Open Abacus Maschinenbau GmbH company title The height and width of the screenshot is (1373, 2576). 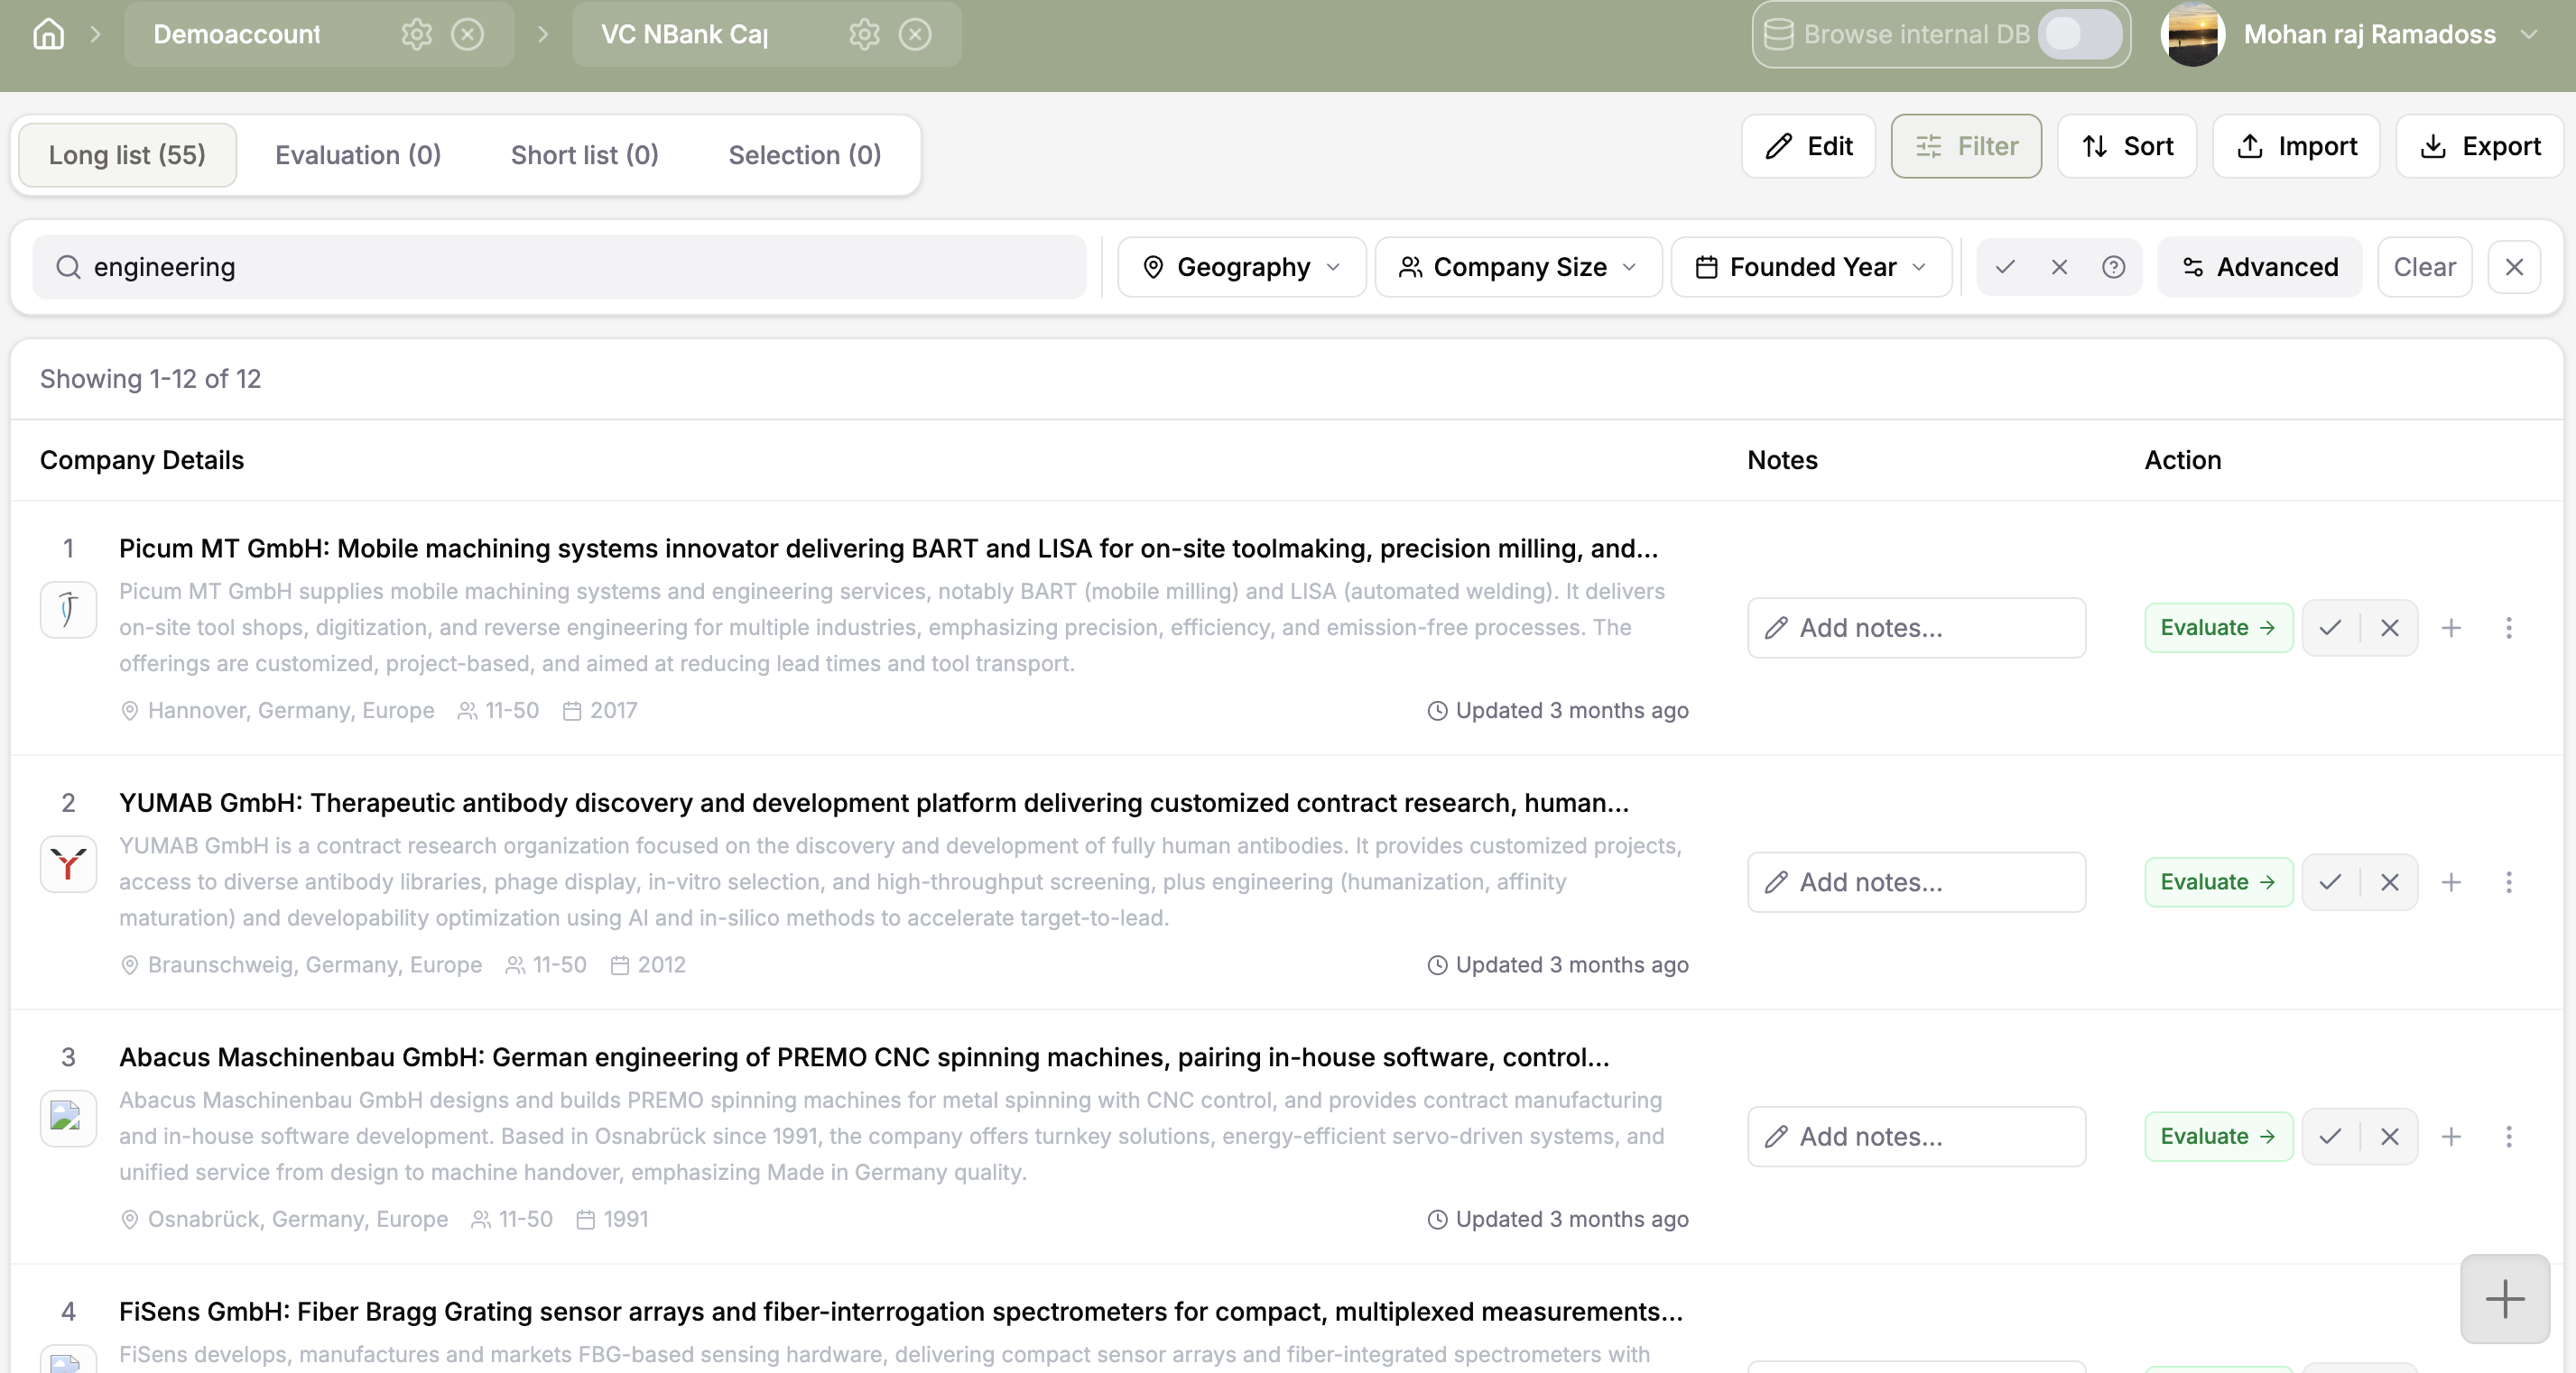point(864,1057)
